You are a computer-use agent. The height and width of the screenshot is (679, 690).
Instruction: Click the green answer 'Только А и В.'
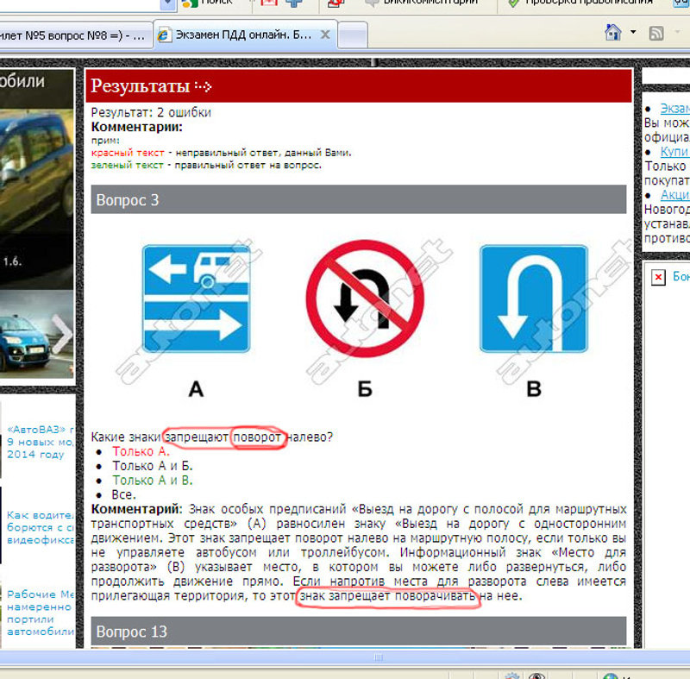[153, 481]
